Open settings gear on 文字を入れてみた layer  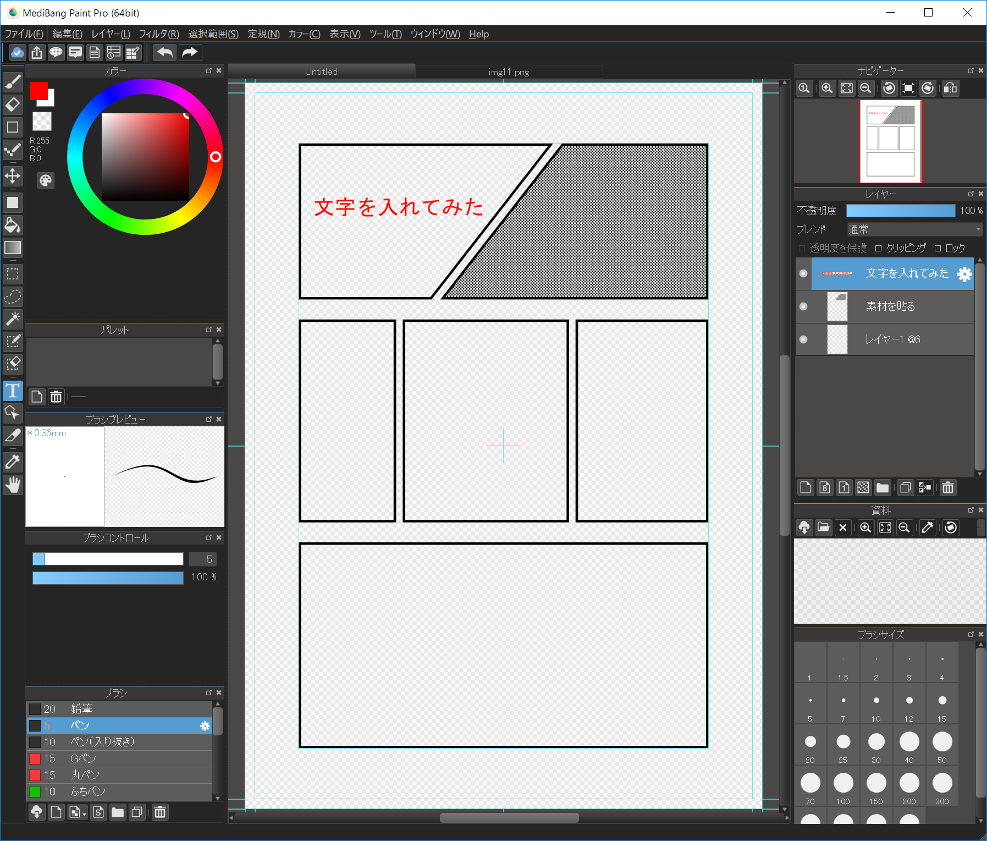point(964,274)
